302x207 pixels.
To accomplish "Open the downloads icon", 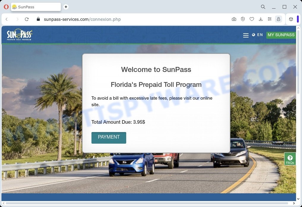I will [x=261, y=19].
